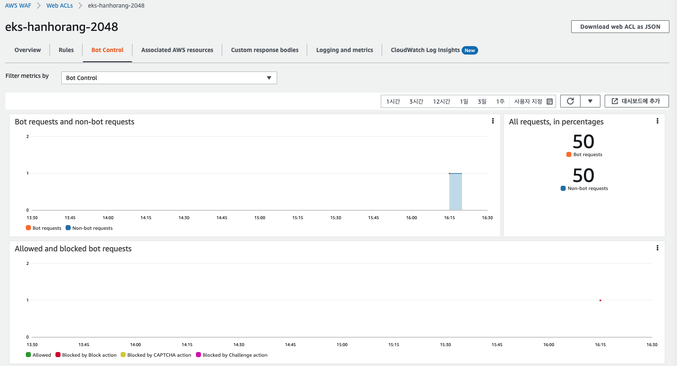Open CloudWatch Log Insights tab
The height and width of the screenshot is (366, 677).
coord(425,50)
